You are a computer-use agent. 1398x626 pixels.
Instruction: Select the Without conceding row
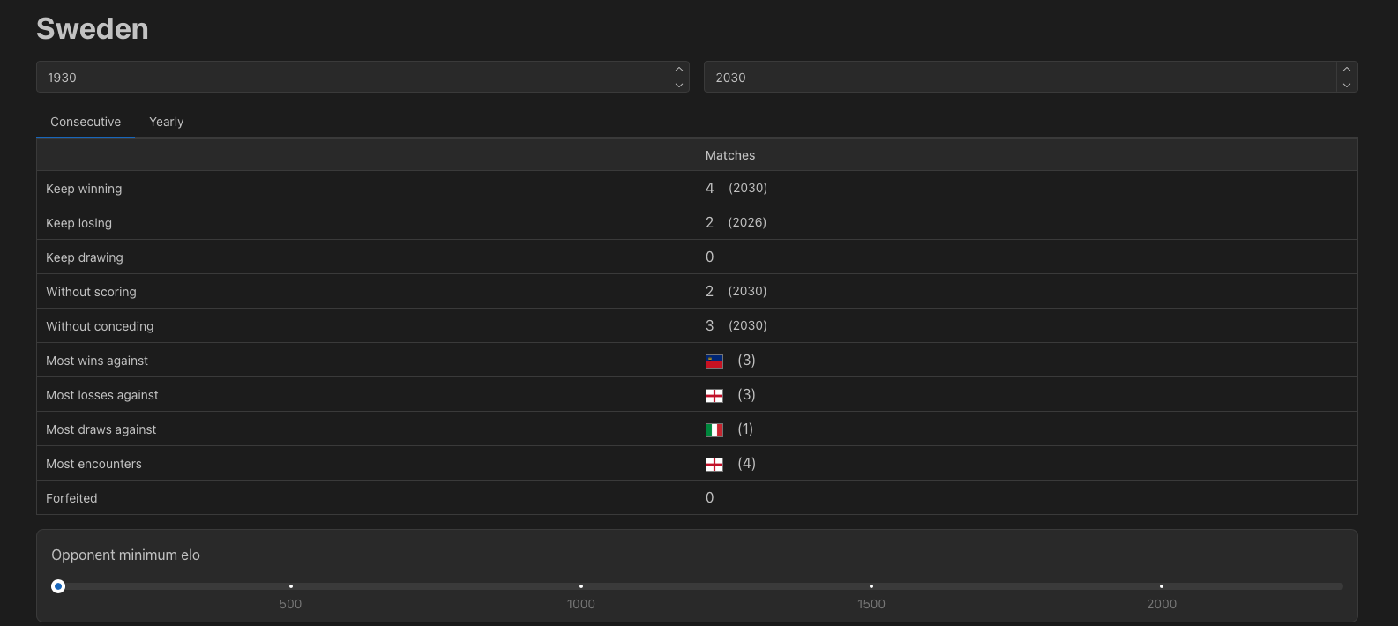tap(697, 326)
